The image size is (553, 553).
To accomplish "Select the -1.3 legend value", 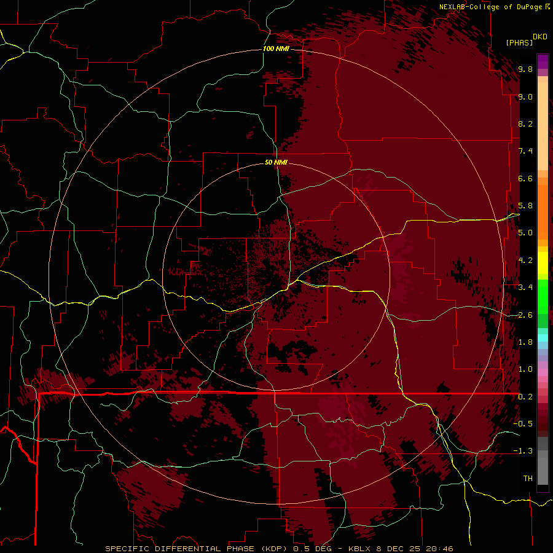I will [523, 451].
